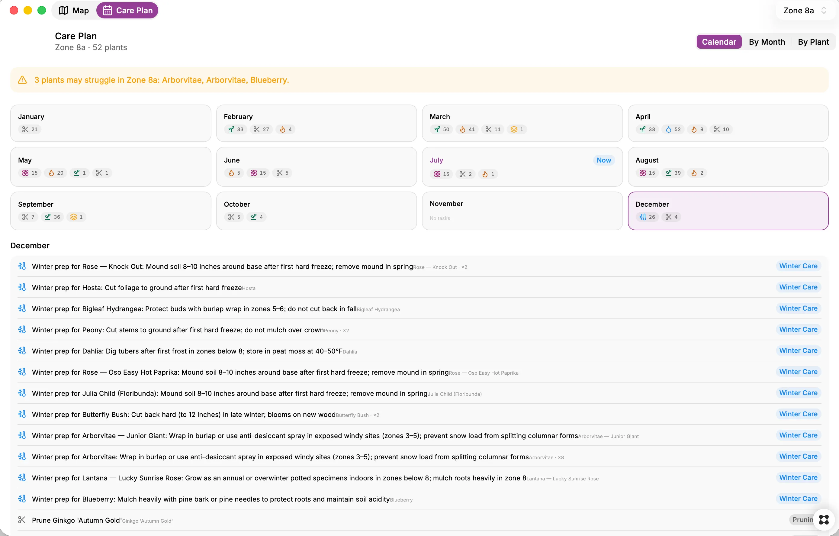Click September's layers badge 1
839x536 pixels.
(76, 217)
